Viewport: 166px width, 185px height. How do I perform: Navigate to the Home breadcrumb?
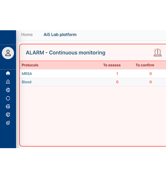click(x=27, y=34)
